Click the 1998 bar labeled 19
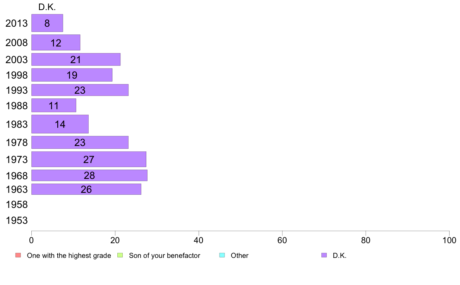The width and height of the screenshot is (460, 285). pyautogui.click(x=72, y=75)
